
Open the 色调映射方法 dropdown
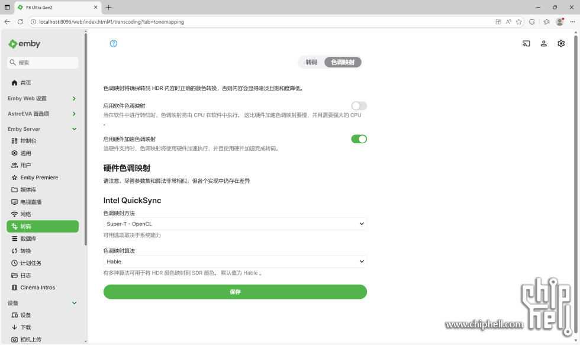235,224
